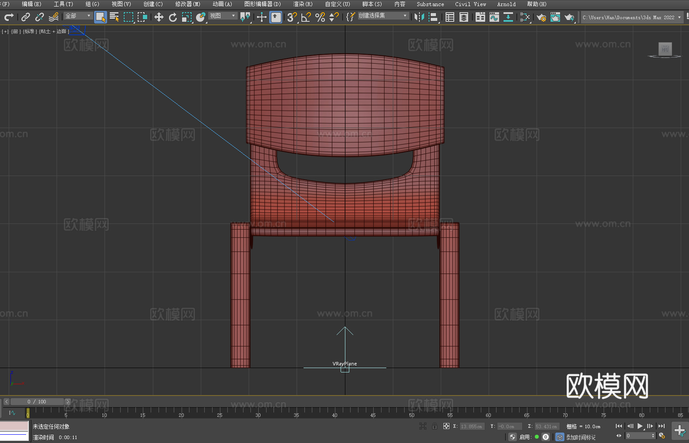Viewport: 689px width, 443px height.
Task: Open the 编辑(E) menu
Action: point(32,4)
